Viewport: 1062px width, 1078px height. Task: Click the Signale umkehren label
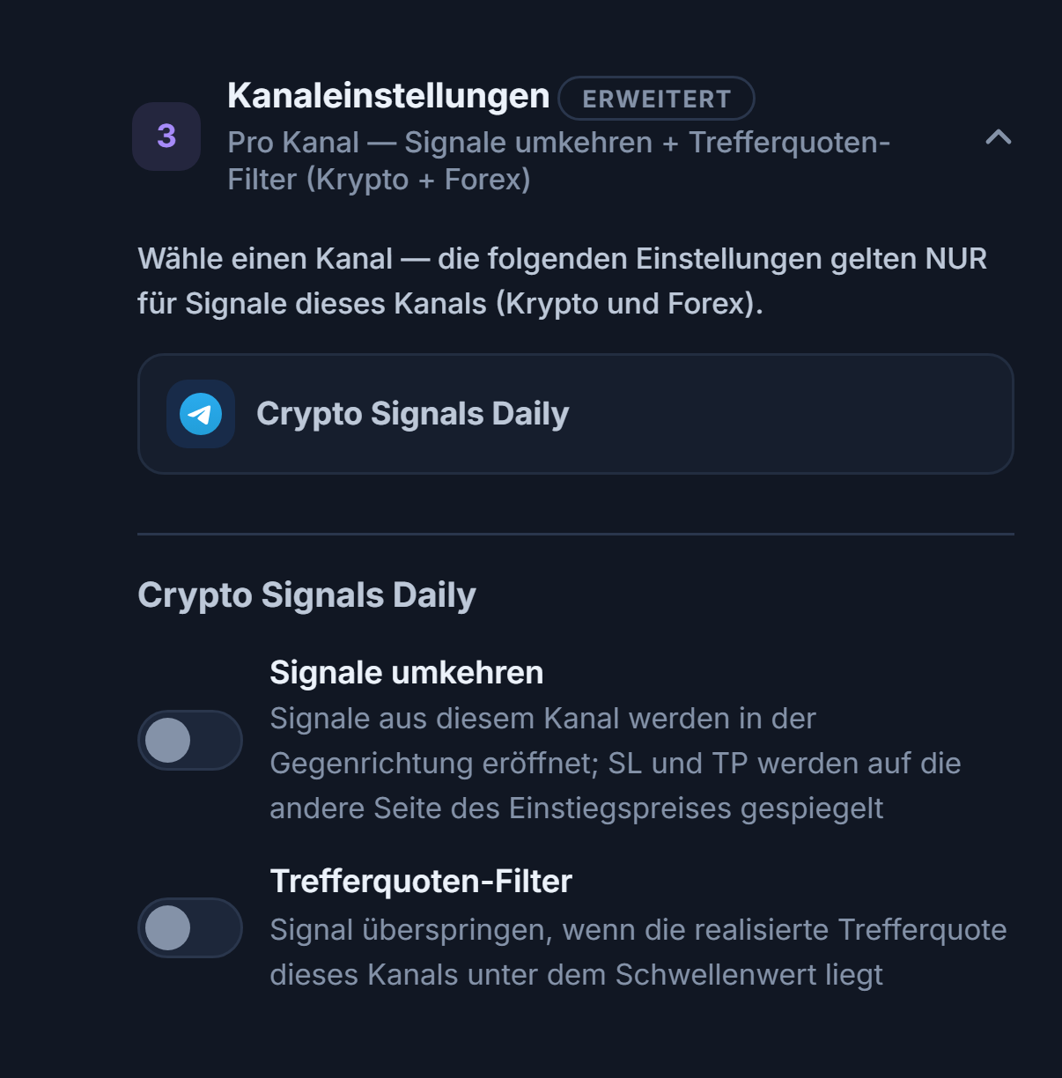[406, 672]
